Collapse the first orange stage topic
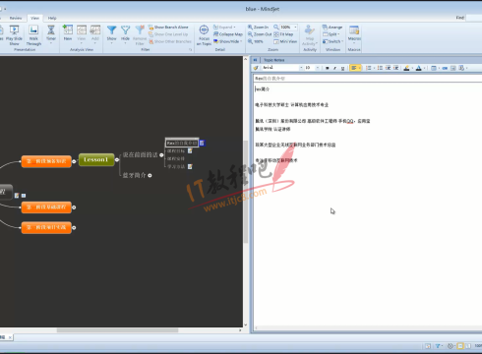This screenshot has width=482, height=354. 74,161
